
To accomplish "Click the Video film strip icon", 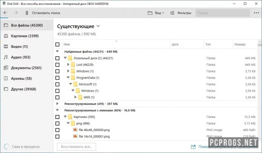I will pyautogui.click(x=6, y=47).
